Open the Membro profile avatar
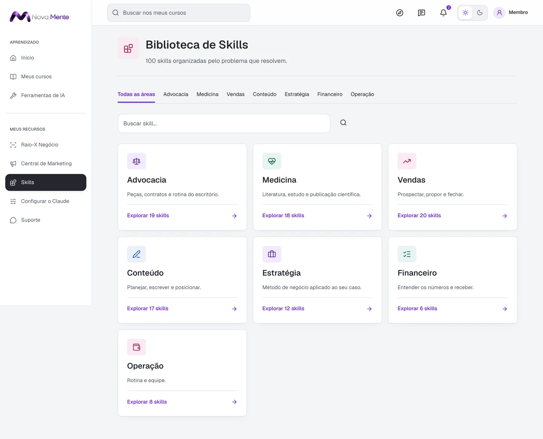 (499, 13)
